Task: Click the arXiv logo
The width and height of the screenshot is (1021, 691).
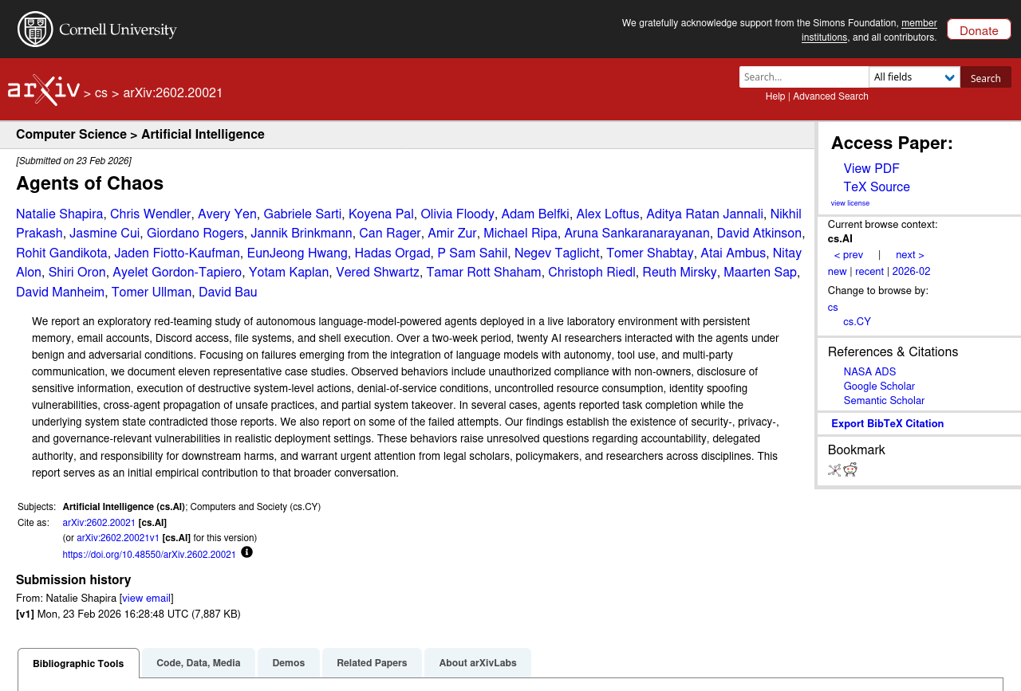Action: tap(44, 91)
